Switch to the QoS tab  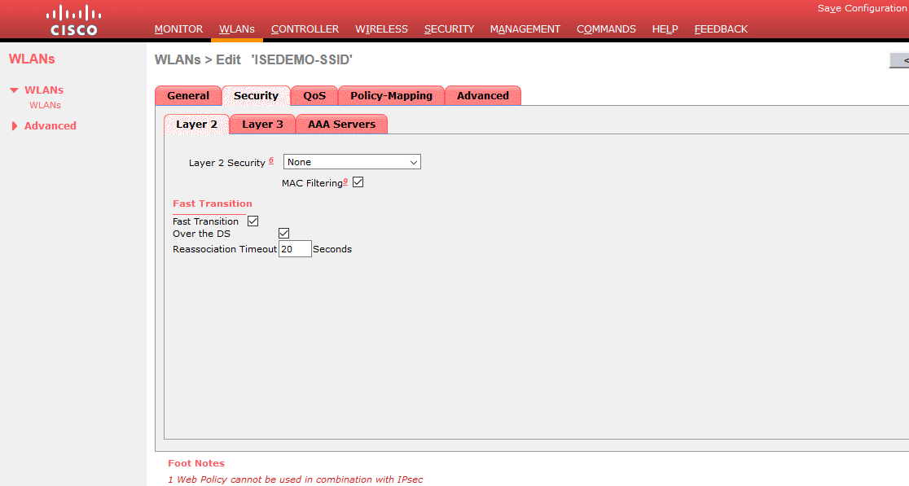[314, 95]
